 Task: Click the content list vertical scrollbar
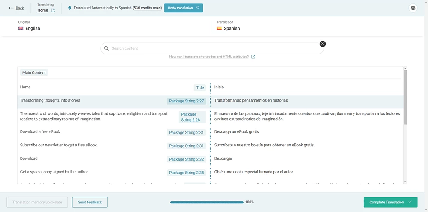click(x=405, y=99)
